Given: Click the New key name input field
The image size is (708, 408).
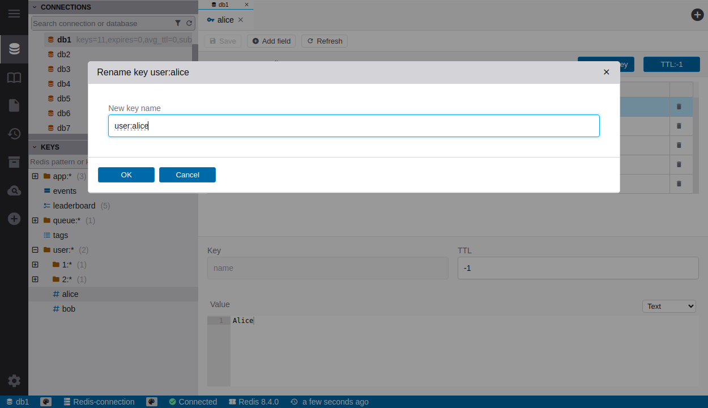Looking at the screenshot, I should tap(353, 126).
